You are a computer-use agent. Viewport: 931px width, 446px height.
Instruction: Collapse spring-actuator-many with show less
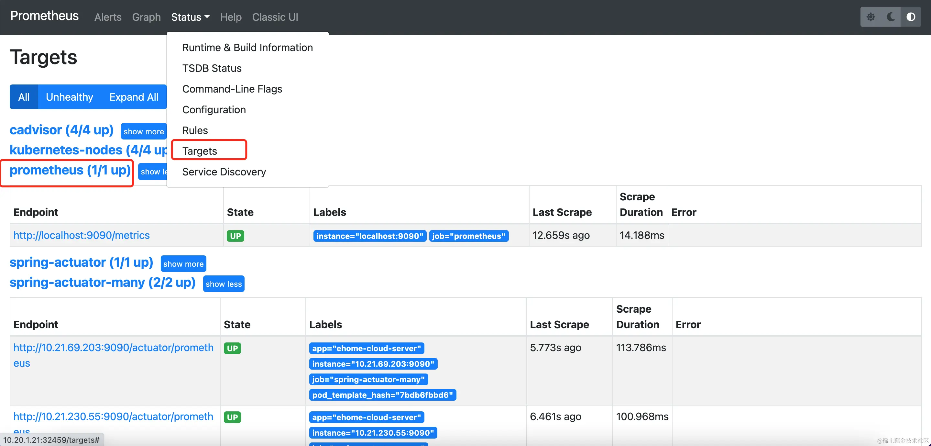pyautogui.click(x=223, y=284)
